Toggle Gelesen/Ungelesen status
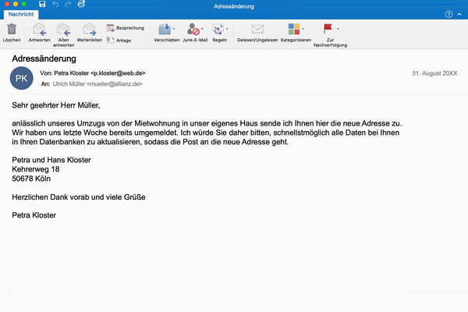The height and width of the screenshot is (312, 468). 257,33
